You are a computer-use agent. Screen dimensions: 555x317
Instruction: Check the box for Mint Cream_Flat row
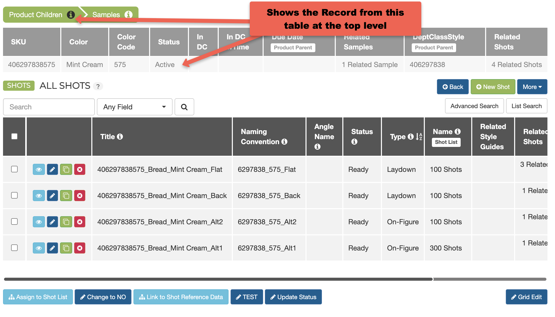(14, 169)
